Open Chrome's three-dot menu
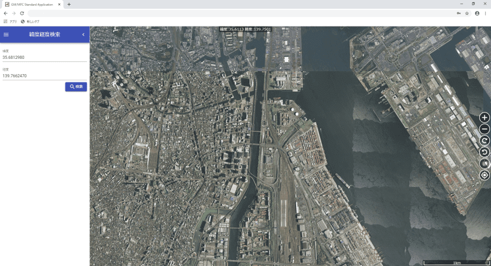 coord(485,13)
